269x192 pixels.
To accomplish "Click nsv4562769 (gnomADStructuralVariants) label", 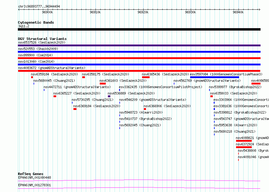I will (207, 81).
